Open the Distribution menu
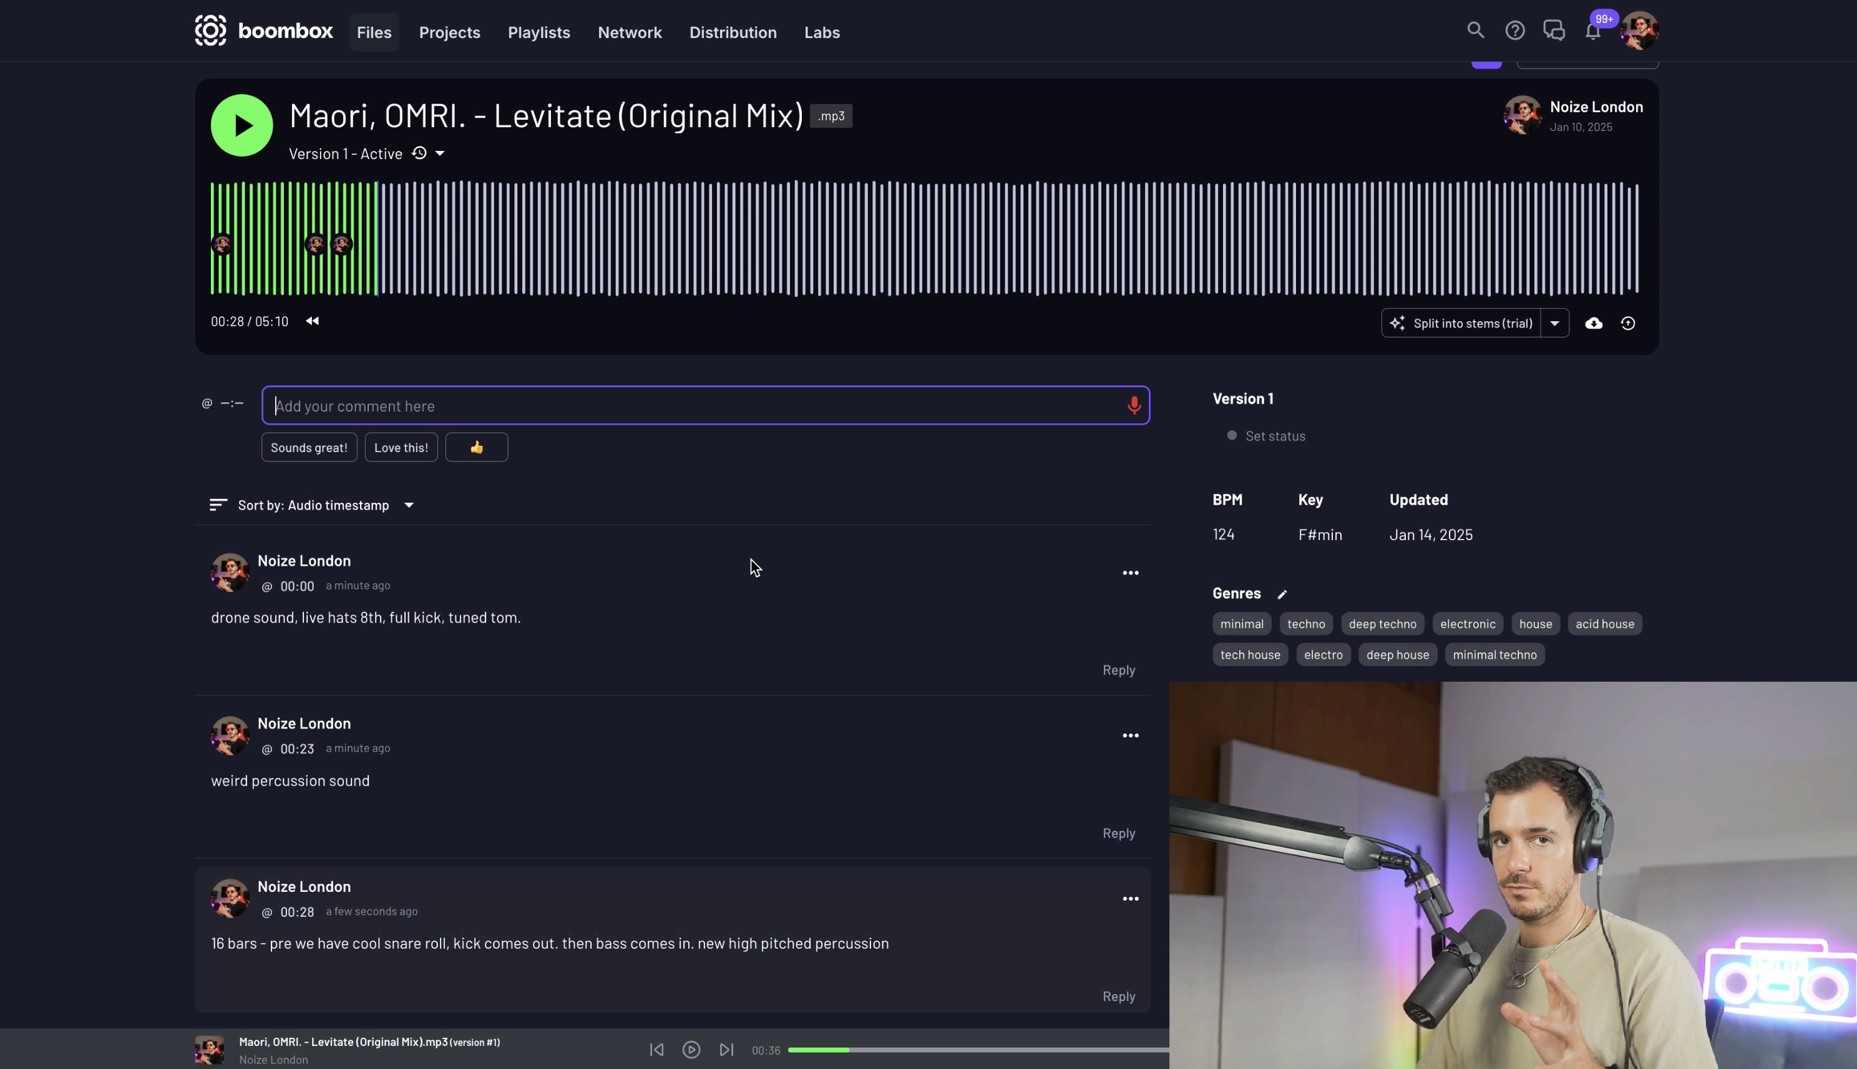Viewport: 1857px width, 1069px height. tap(733, 32)
